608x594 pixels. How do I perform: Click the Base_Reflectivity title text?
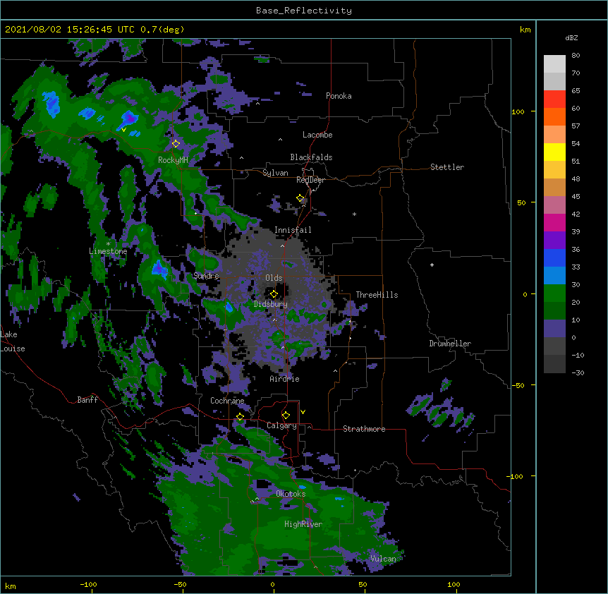point(304,11)
